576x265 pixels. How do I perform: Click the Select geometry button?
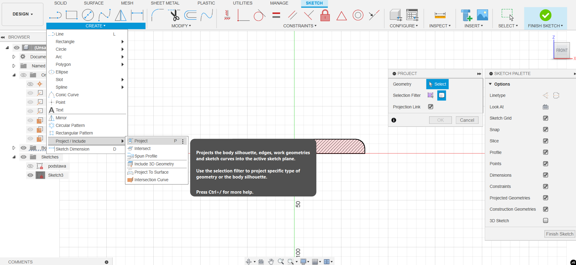(437, 84)
